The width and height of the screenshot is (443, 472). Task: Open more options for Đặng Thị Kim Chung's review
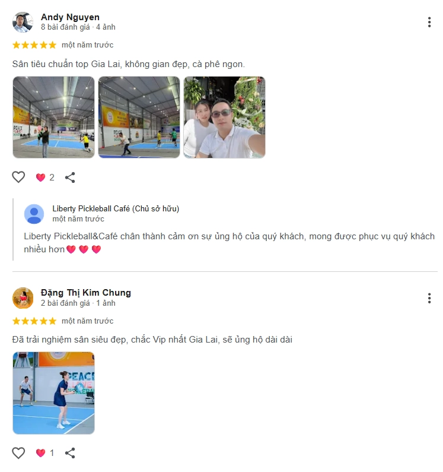tap(429, 298)
